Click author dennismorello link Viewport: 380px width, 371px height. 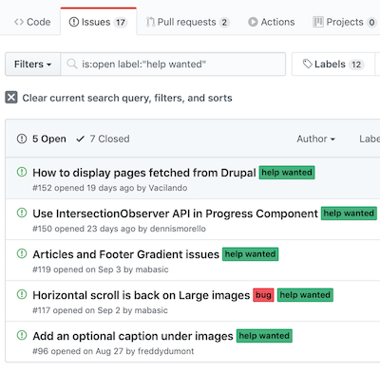point(178,229)
